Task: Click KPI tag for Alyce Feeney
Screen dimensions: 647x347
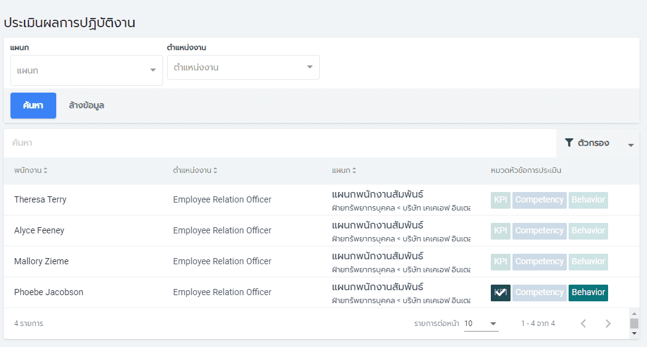Action: pyautogui.click(x=501, y=231)
